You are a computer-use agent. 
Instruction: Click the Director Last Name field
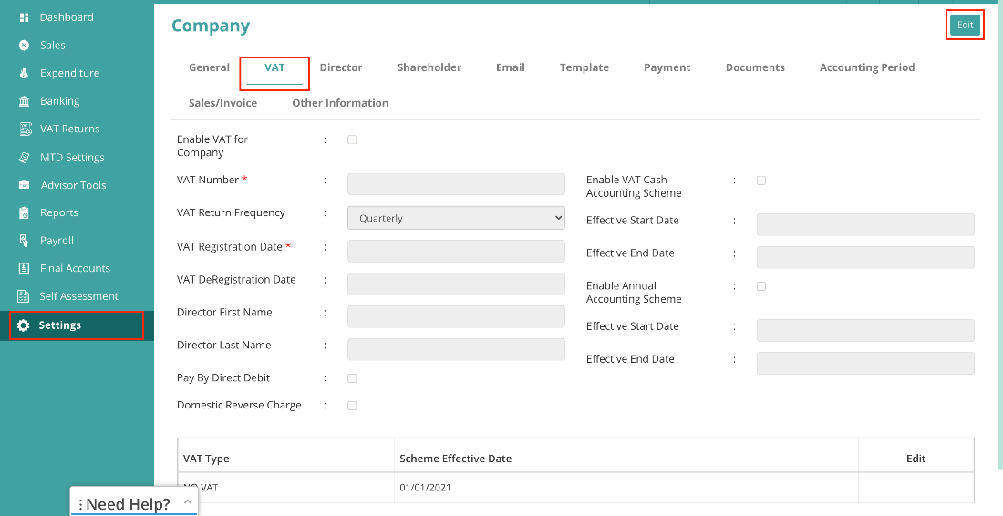click(456, 349)
